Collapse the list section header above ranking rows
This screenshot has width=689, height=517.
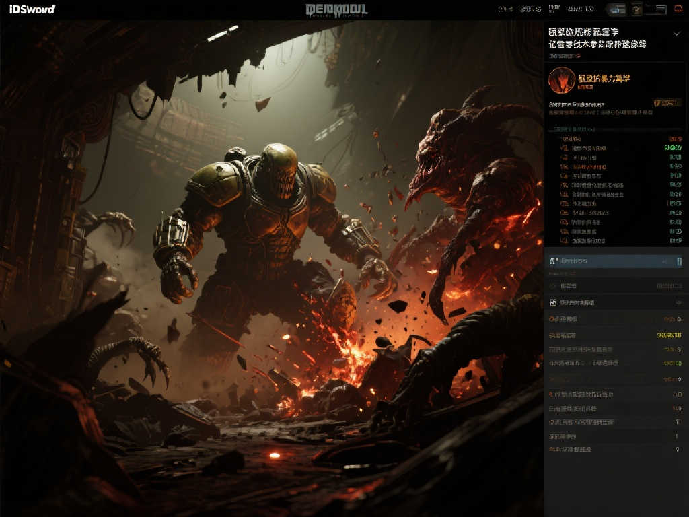click(572, 129)
